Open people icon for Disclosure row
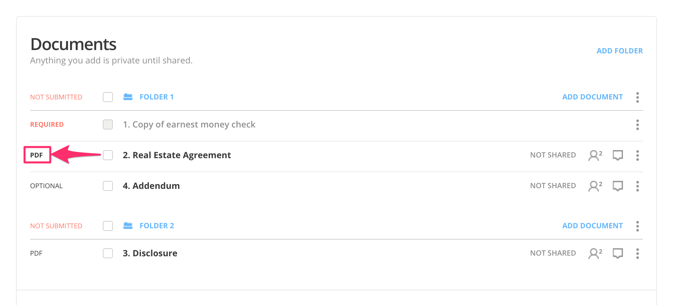Screen dimensions: 673x305 coord(595,253)
